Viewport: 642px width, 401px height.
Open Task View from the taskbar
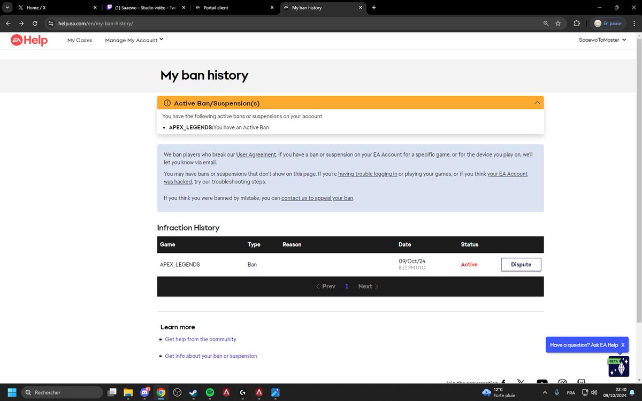[x=111, y=392]
